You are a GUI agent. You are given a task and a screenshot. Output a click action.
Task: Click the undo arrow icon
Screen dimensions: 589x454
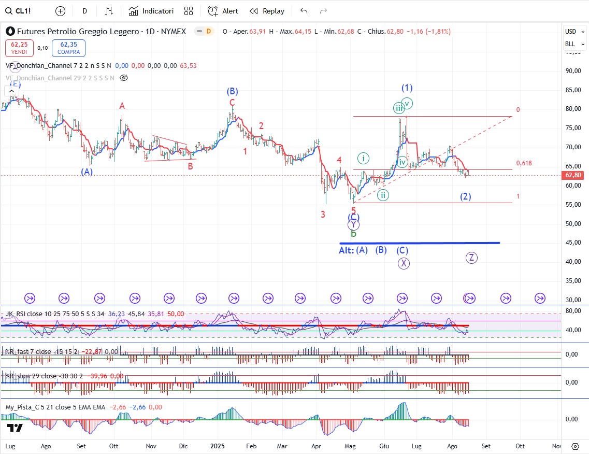(304, 11)
